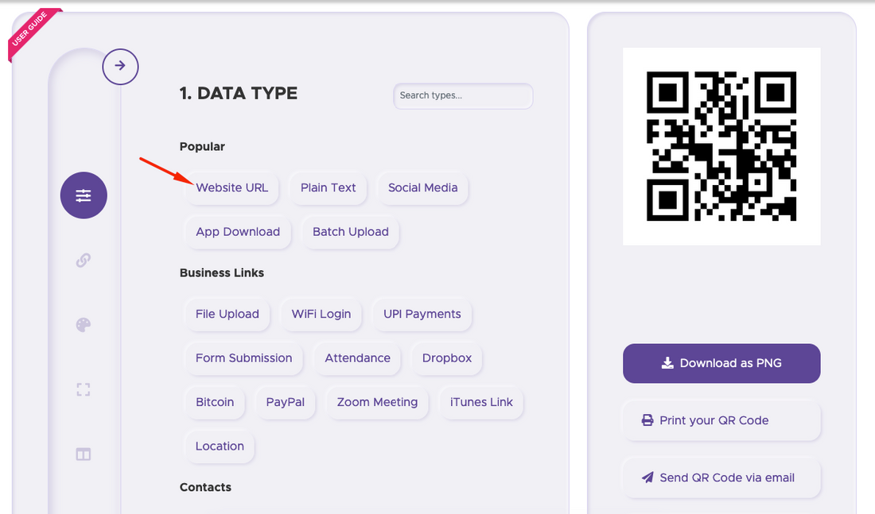
Task: Choose the Batch Upload type
Action: (x=350, y=232)
